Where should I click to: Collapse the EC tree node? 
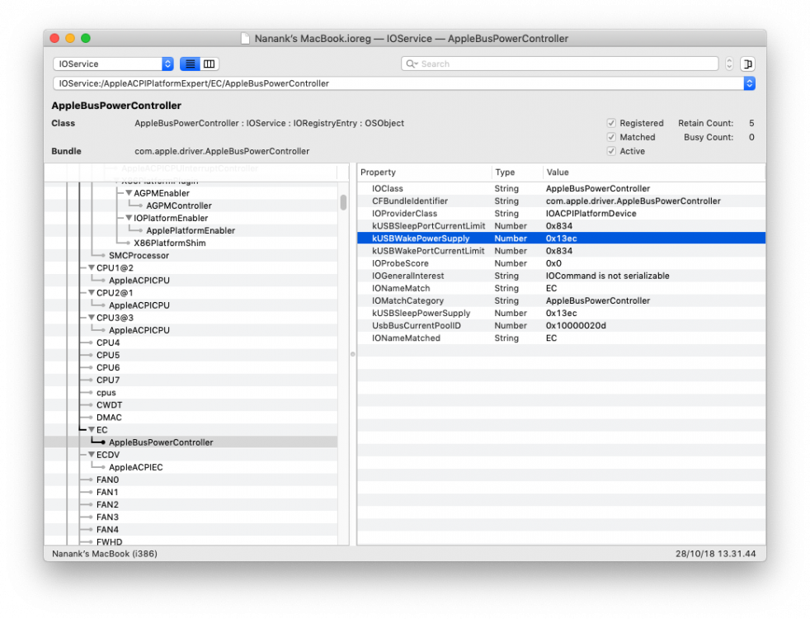[x=92, y=429]
